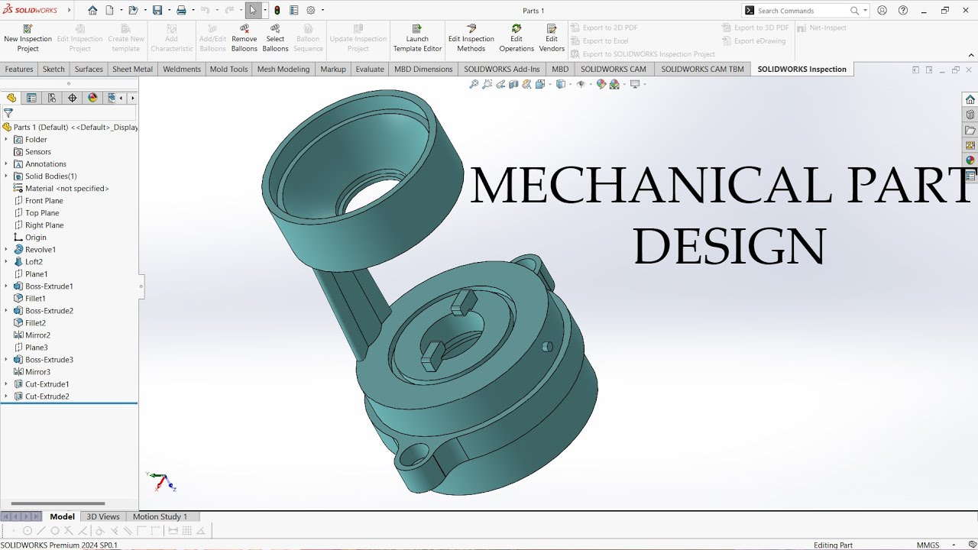The height and width of the screenshot is (550, 978).
Task: Open the Edit Appearance color icon
Action: pos(601,84)
